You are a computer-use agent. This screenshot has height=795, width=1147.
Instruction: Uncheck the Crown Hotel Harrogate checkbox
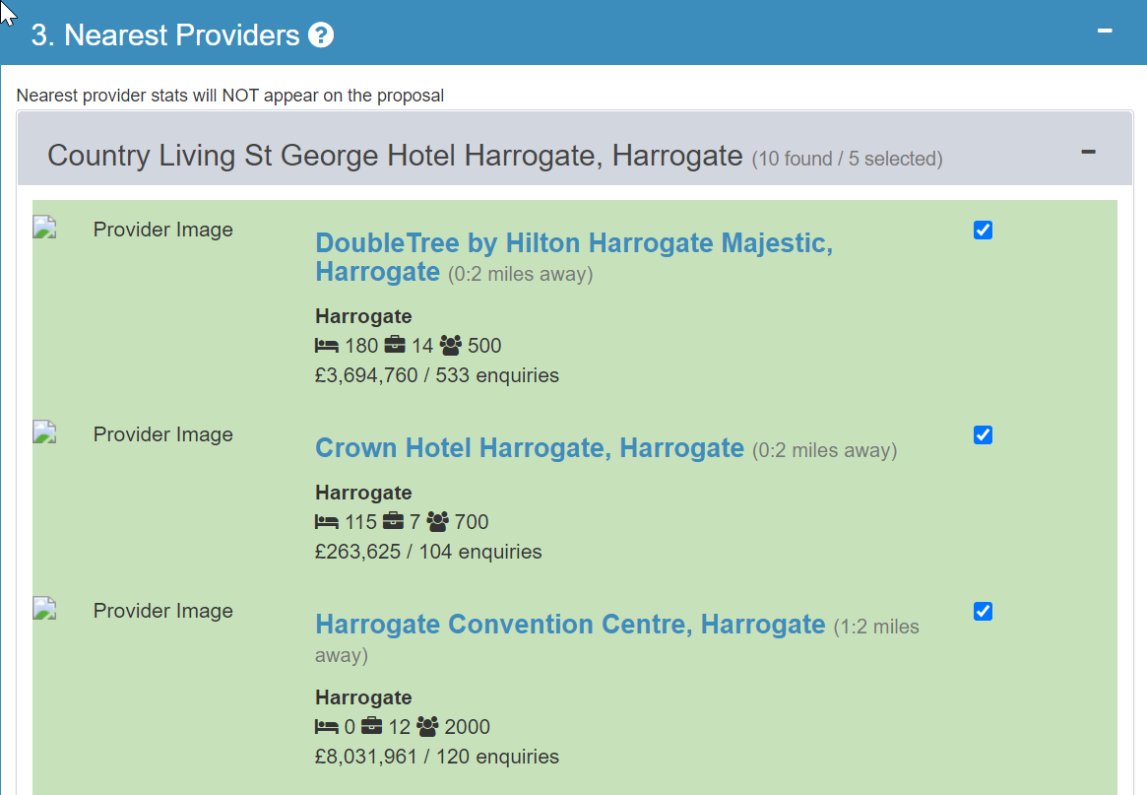984,434
